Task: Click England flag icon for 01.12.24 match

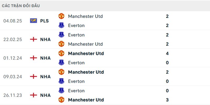Action: (33, 58)
